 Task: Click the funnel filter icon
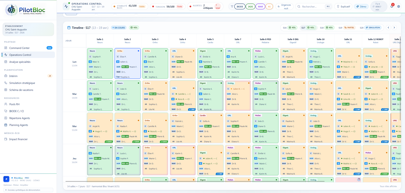click(x=232, y=6)
